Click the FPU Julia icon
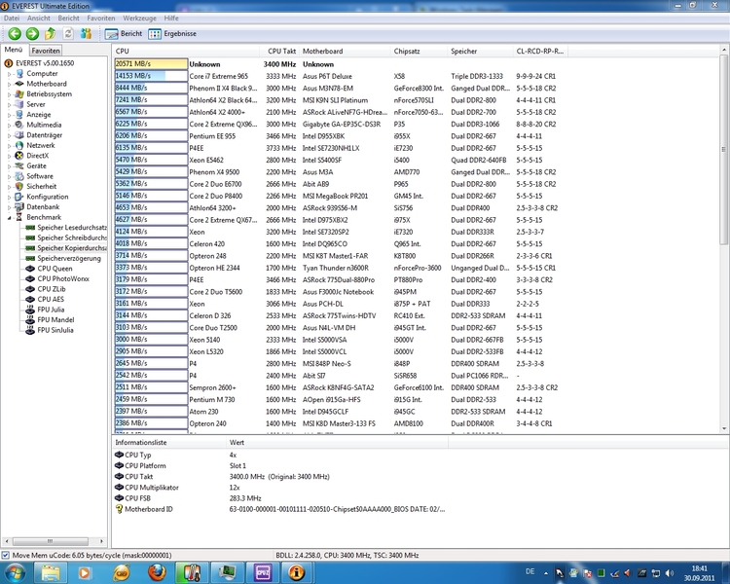Viewport: 730px width, 584px height. pyautogui.click(x=30, y=310)
